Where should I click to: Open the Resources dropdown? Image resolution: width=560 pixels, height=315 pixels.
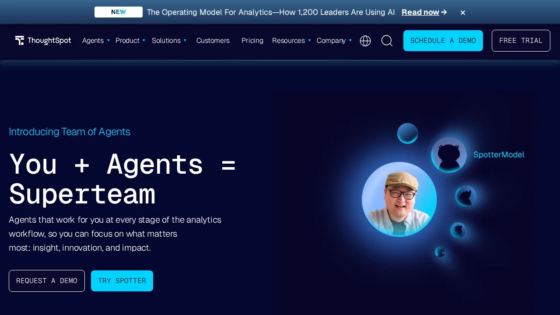coord(310,41)
